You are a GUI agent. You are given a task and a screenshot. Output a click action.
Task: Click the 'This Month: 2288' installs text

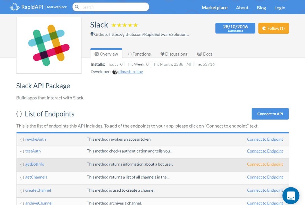pyautogui.click(x=168, y=64)
